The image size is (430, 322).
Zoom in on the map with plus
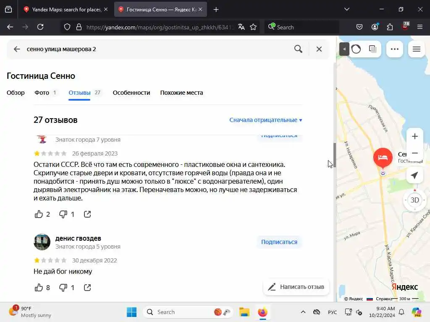pyautogui.click(x=414, y=136)
